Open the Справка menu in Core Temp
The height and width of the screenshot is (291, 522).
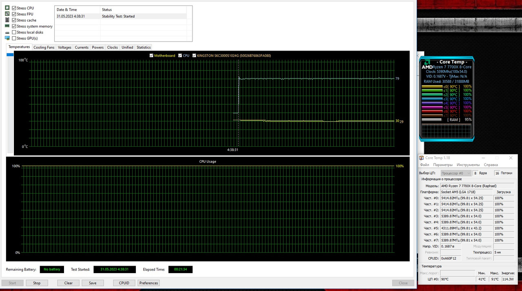click(x=491, y=165)
